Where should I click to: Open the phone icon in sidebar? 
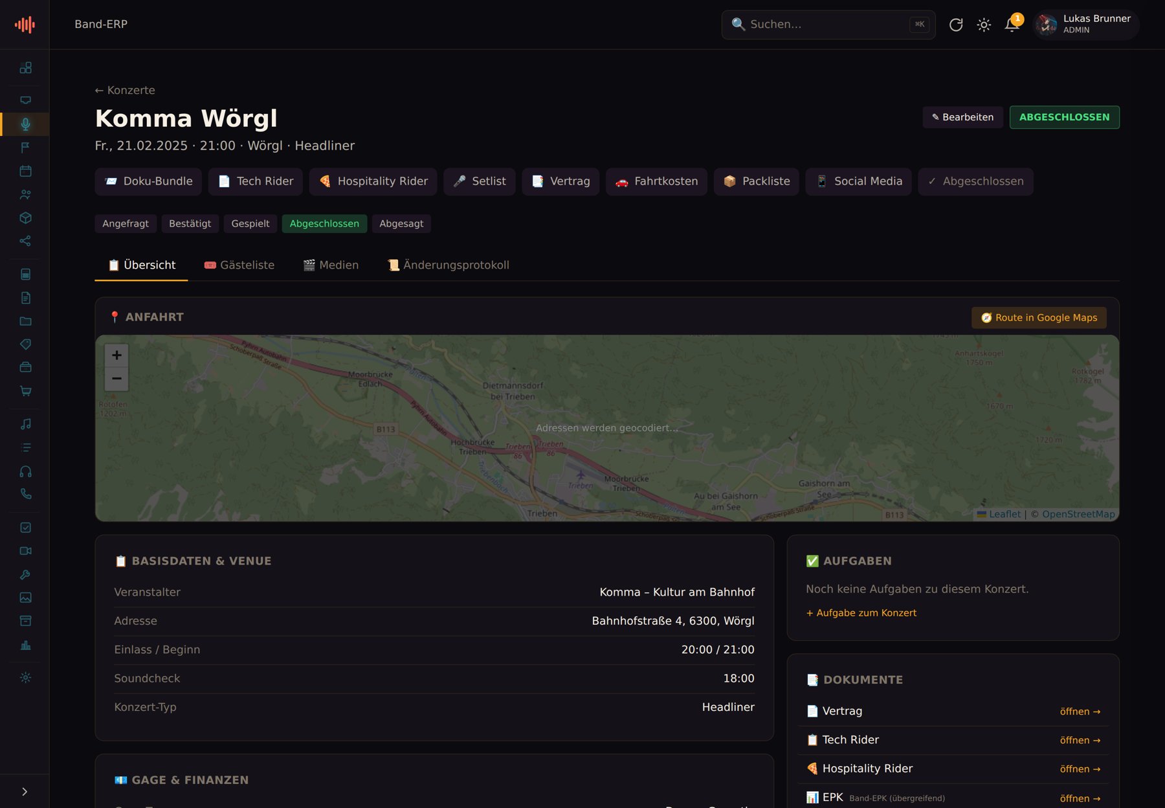point(25,494)
